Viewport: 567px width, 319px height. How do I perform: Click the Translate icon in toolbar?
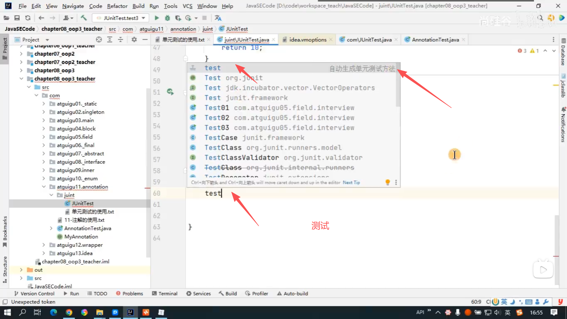tap(218, 18)
